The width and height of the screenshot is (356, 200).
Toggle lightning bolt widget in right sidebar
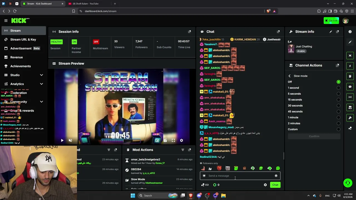(350, 66)
